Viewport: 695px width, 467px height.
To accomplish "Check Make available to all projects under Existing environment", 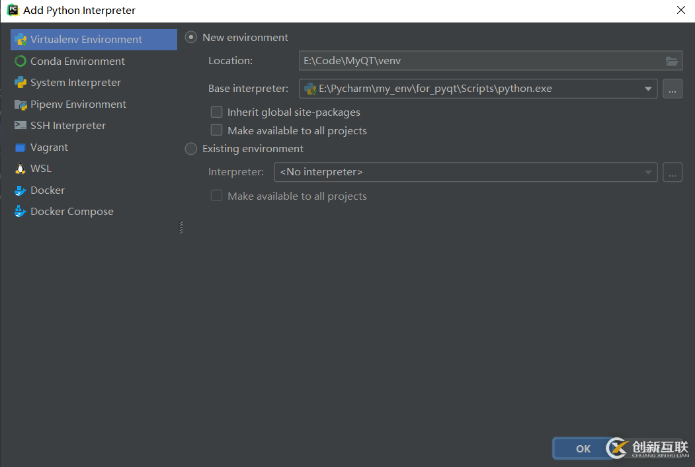I will click(216, 196).
